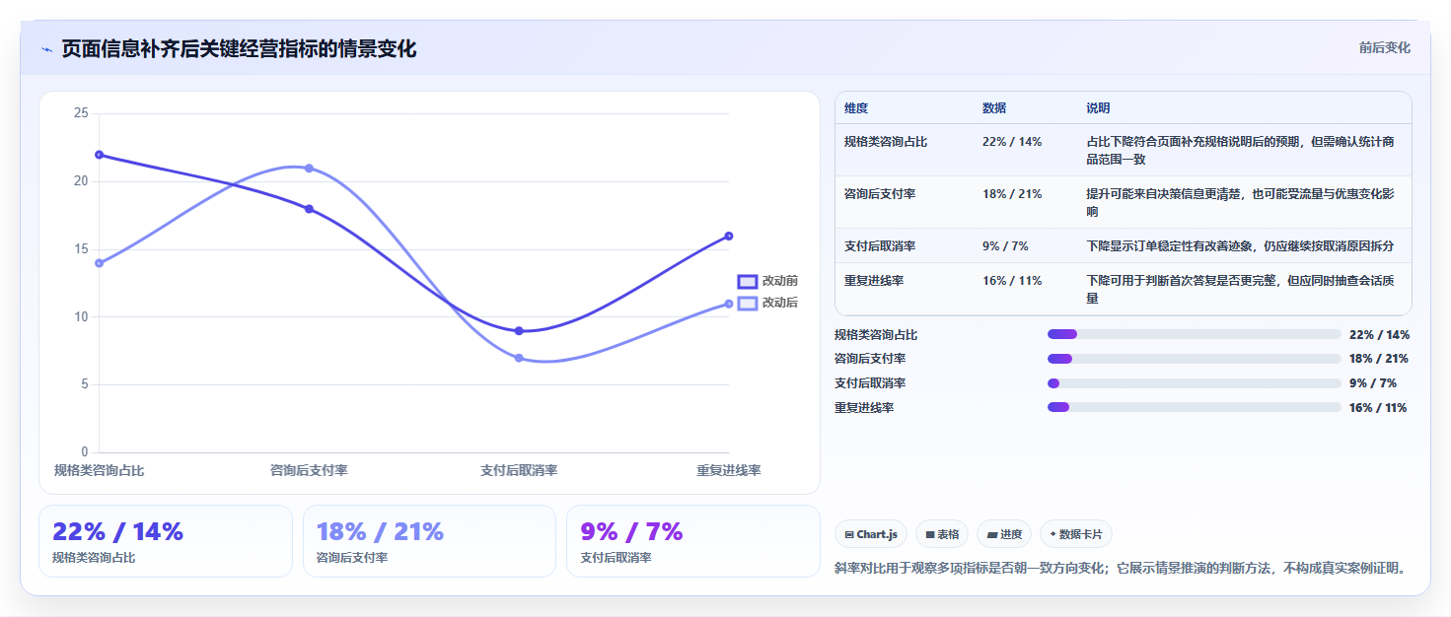The width and height of the screenshot is (1451, 617).
Task: Click the 支付后取消率 x-axis label
Action: pos(519,471)
